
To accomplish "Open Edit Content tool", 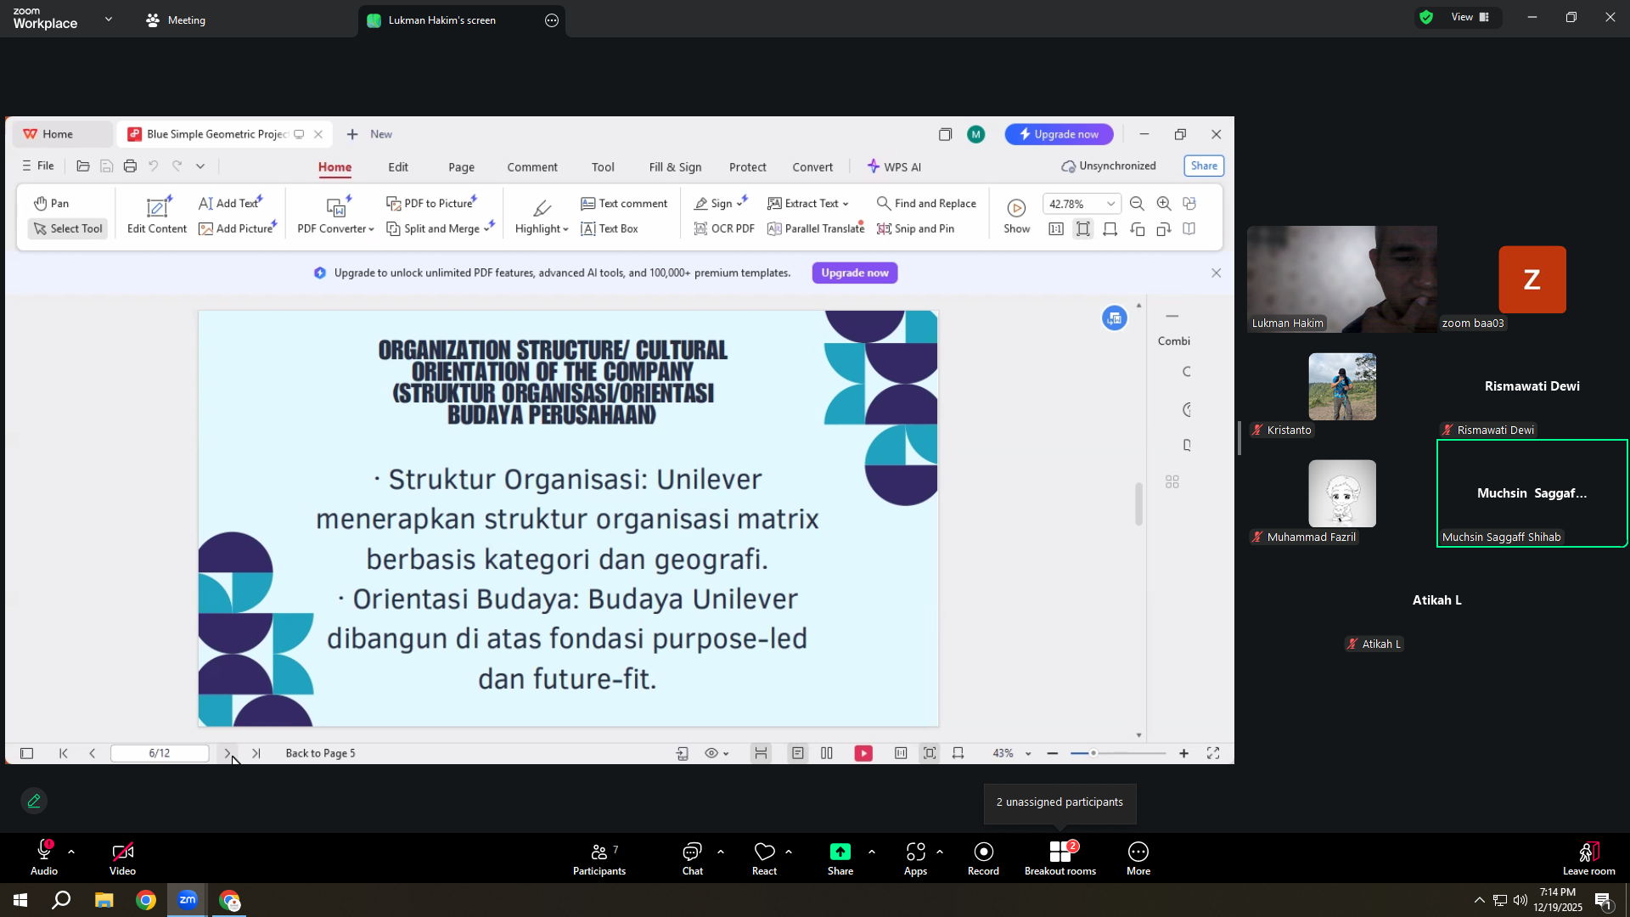I will pos(157,215).
